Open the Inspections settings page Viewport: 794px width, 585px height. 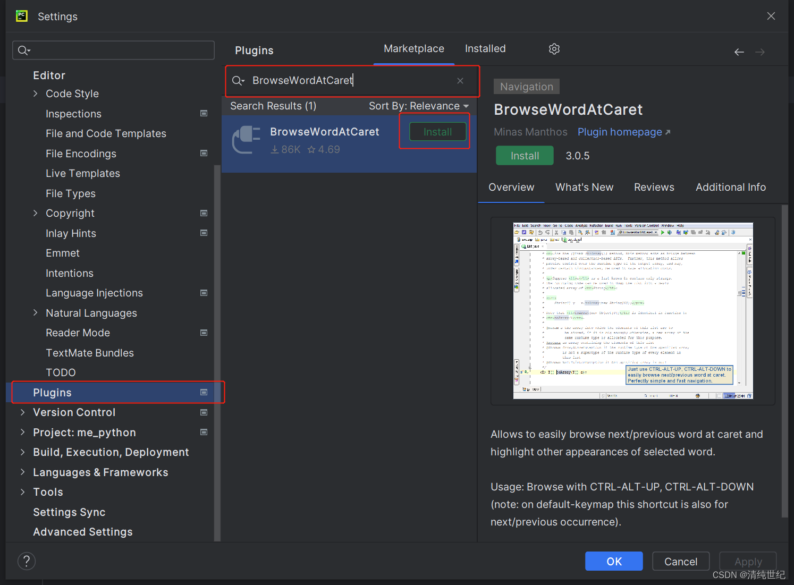click(73, 114)
